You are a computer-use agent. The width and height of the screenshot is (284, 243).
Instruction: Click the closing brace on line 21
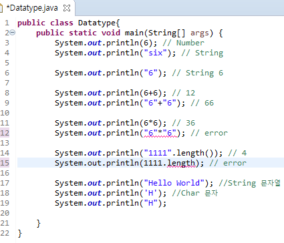coord(38,223)
